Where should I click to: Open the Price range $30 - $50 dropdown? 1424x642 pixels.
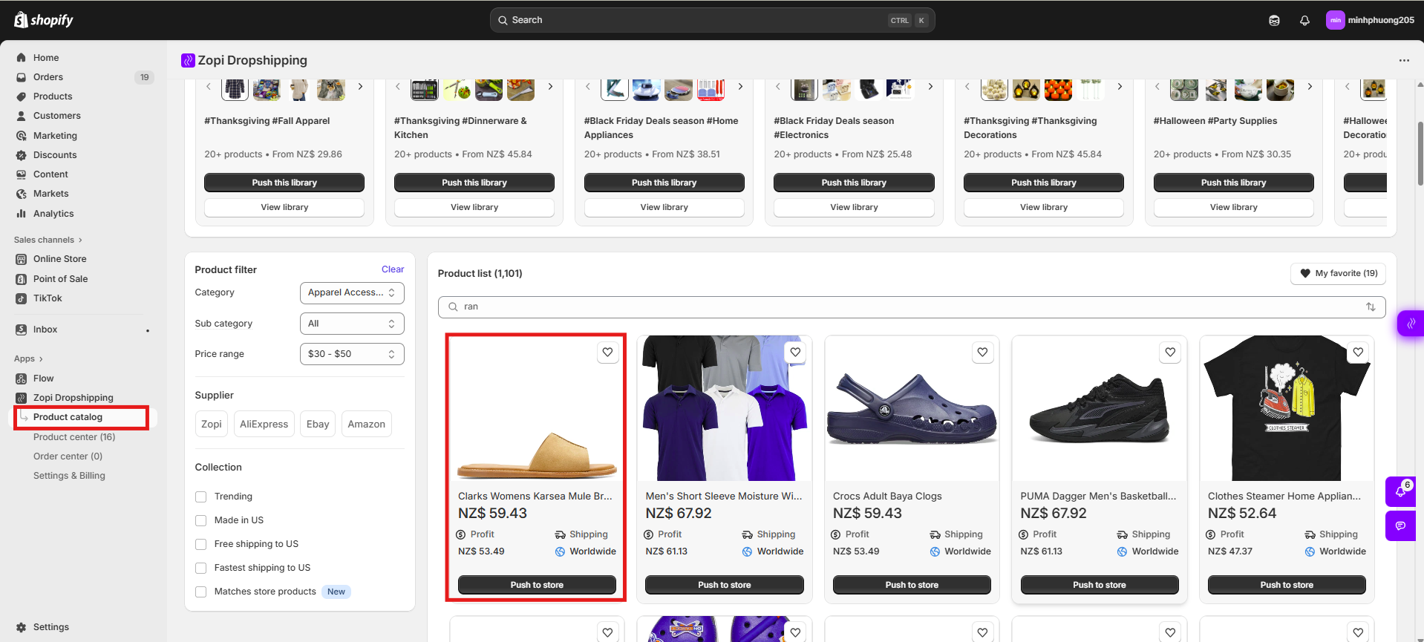(x=352, y=354)
